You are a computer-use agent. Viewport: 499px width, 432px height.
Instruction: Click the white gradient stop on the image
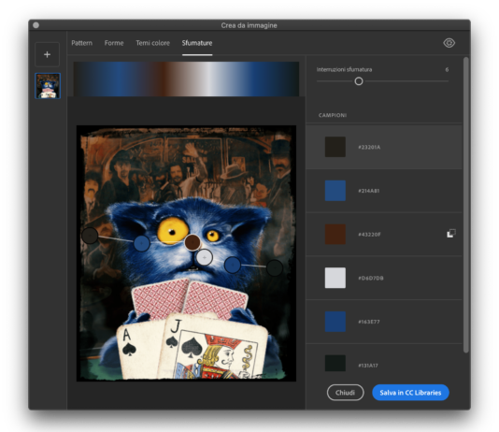[x=205, y=257]
